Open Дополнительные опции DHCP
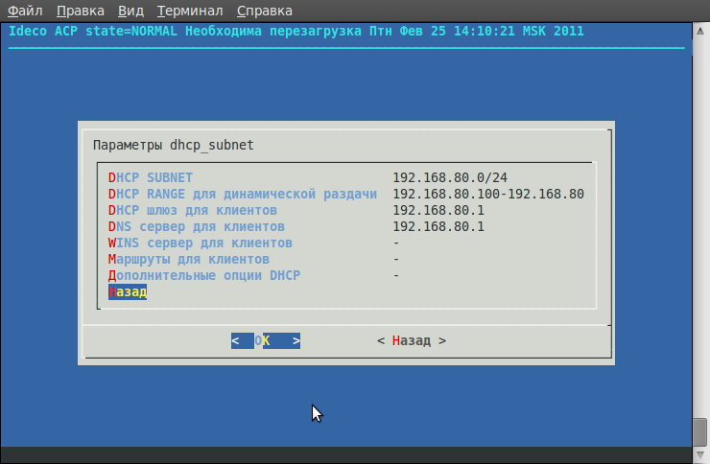710x464 pixels. click(204, 275)
